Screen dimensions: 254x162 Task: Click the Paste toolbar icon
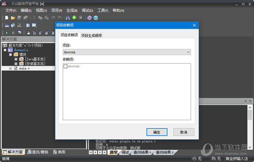pos(47,18)
